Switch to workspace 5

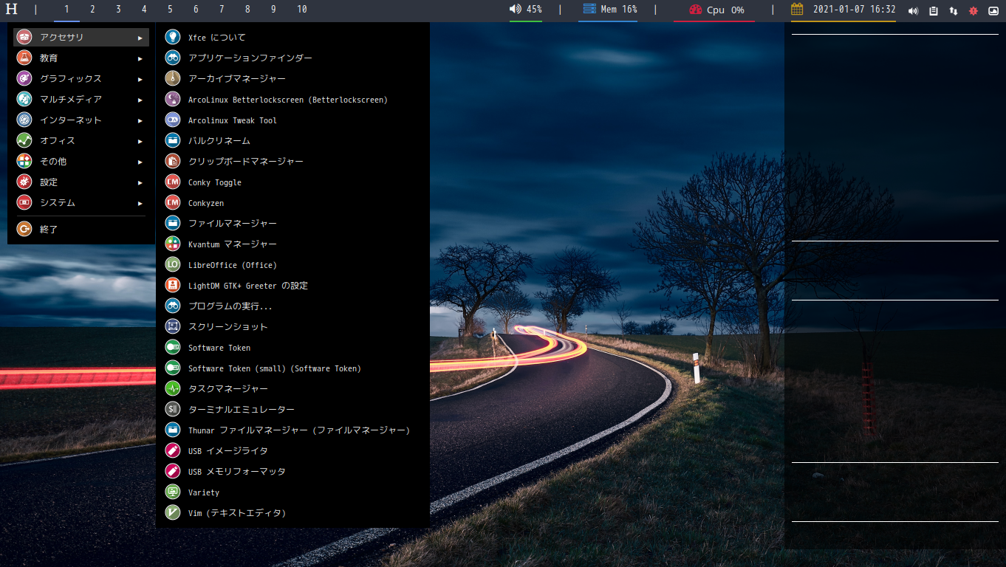[x=170, y=10]
